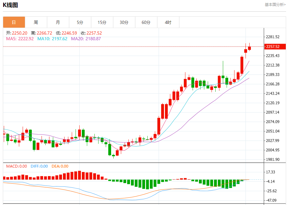Click the 2004.95 price axis label

click(273, 150)
